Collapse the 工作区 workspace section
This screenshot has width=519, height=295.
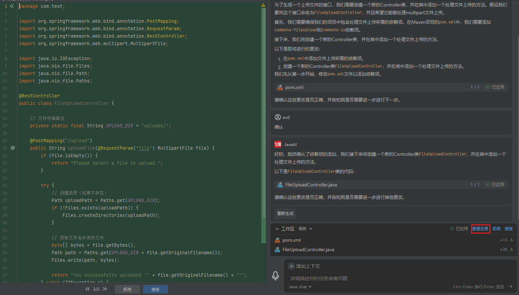(277, 229)
